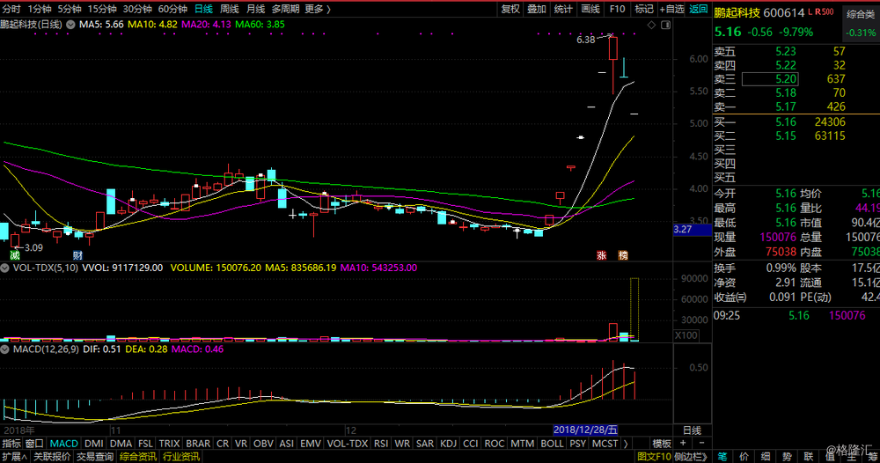
Task: Click the 财 marker on chart
Action: coord(77,255)
